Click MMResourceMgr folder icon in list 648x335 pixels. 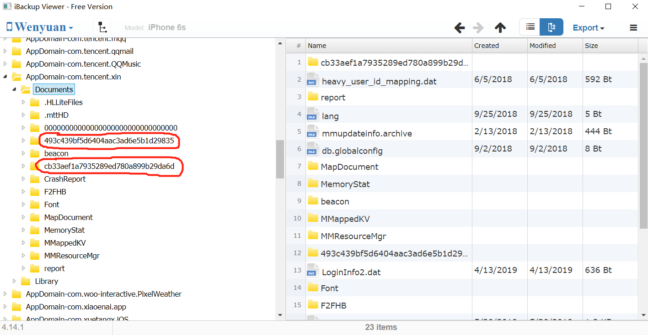[x=313, y=235]
